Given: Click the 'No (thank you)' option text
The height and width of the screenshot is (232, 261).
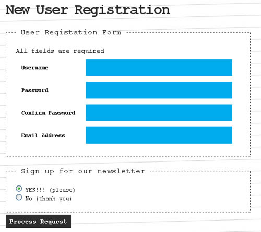Looking at the screenshot, I should coord(49,199).
